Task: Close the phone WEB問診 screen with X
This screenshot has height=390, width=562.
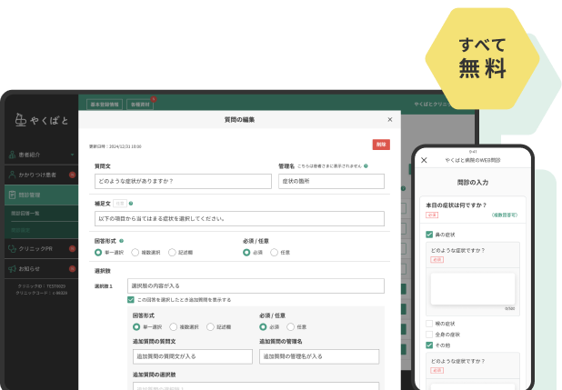Action: (424, 160)
